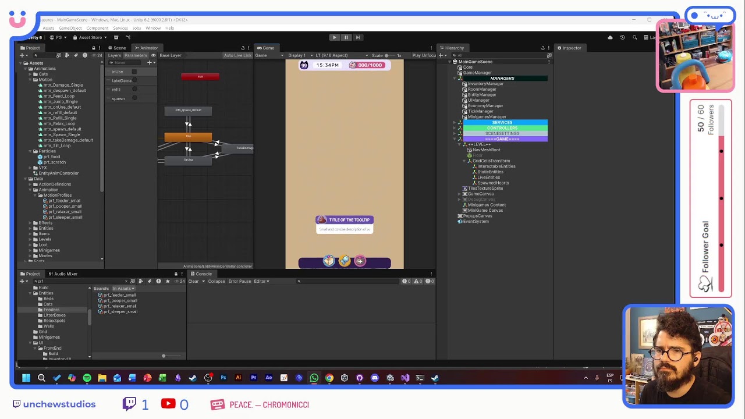Image resolution: width=745 pixels, height=419 pixels.
Task: Toggle the console Collapse button
Action: point(217,281)
